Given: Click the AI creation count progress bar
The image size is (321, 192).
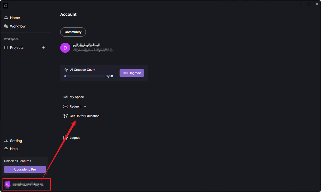Looking at the screenshot, I should (x=84, y=76).
